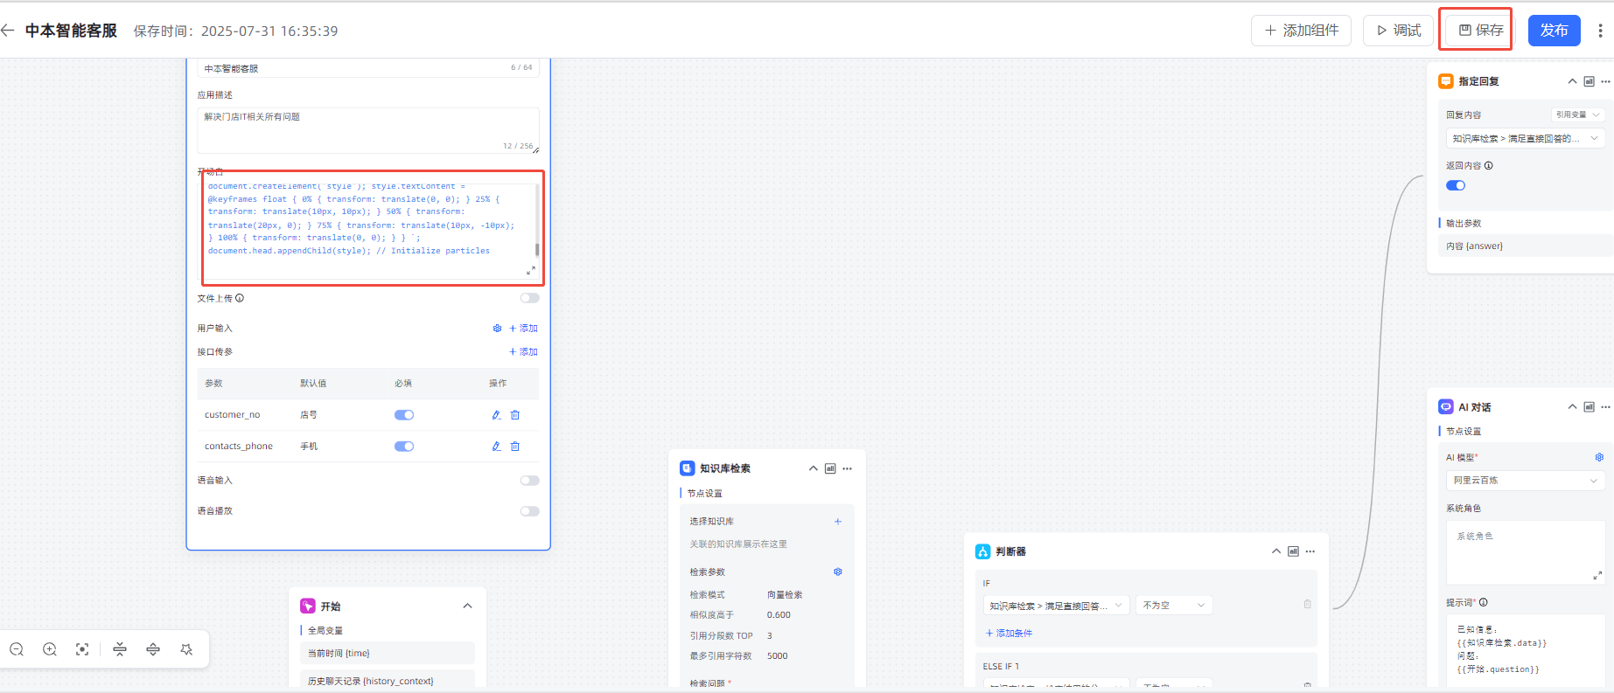Zoom out the canvas

coord(17,649)
